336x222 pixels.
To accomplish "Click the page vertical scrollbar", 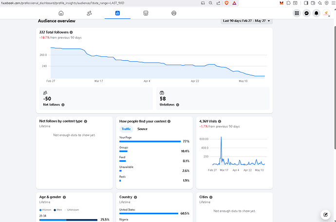I will pos(335,87).
